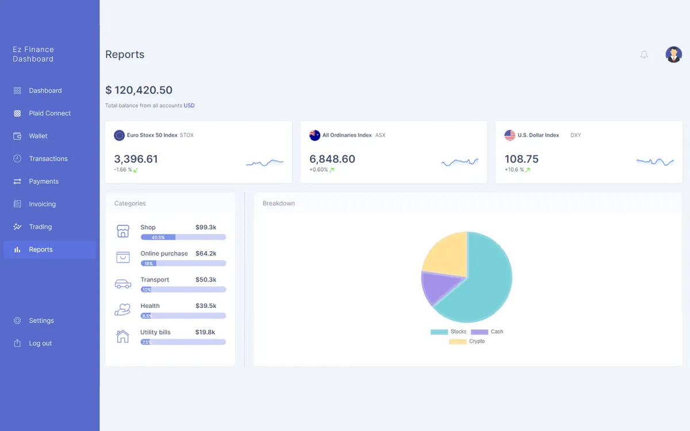Screen dimensions: 690x431
Task: Click the green down arrow beside -1.66 %
Action: (x=136, y=170)
